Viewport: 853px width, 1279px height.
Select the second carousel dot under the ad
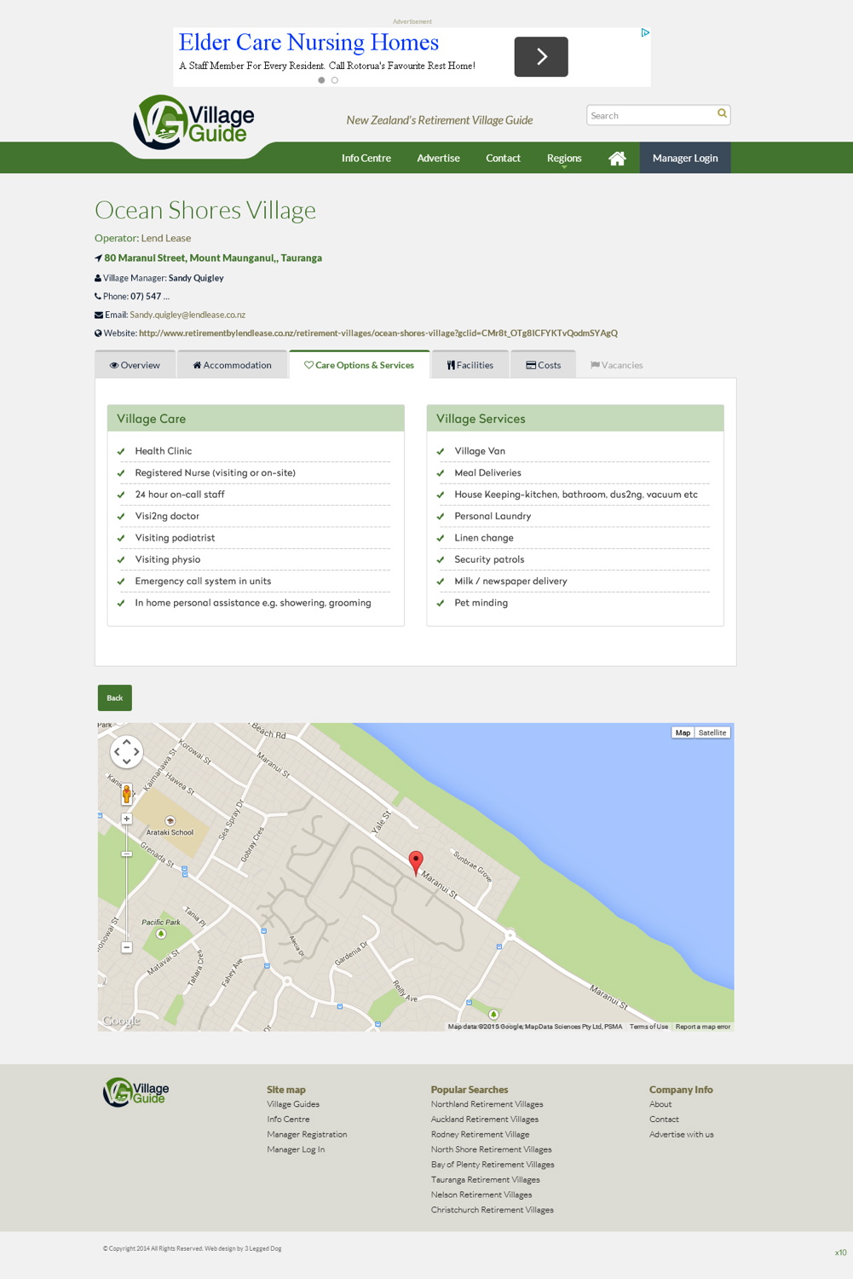332,79
